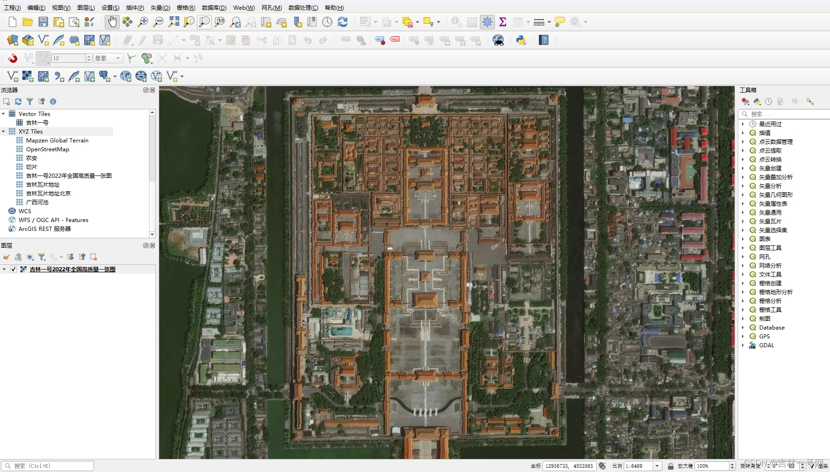Image resolution: width=830 pixels, height=472 pixels.
Task: Open the 插件(P) menu
Action: coord(135,8)
